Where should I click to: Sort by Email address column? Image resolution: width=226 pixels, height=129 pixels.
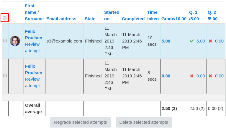(x=61, y=19)
